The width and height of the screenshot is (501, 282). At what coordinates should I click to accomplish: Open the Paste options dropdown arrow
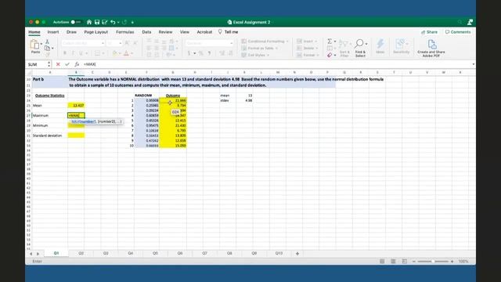coord(41,44)
